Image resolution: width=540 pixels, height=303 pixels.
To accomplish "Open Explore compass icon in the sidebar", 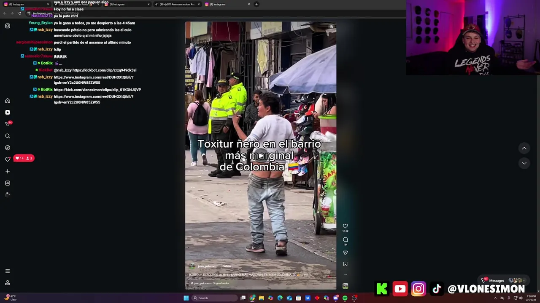I will pyautogui.click(x=8, y=148).
